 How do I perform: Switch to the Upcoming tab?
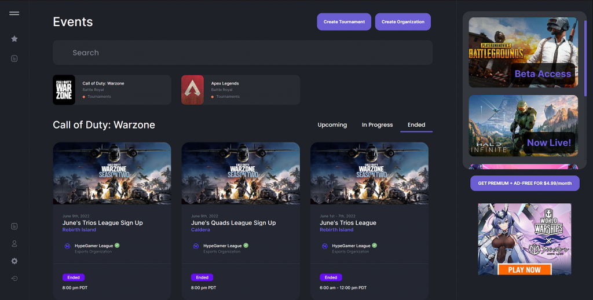(x=332, y=125)
